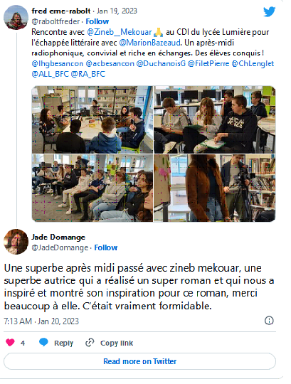Open the photo of seated audience row
Viewport: 291px width, 384px height.
click(92, 188)
